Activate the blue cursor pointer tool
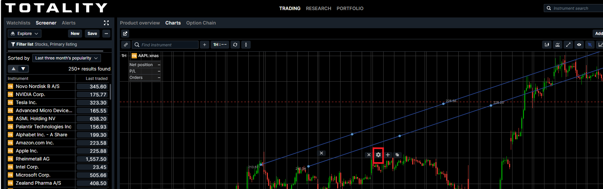 (590, 45)
